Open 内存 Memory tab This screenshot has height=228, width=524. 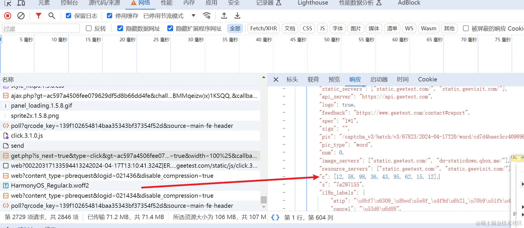coord(189,3)
